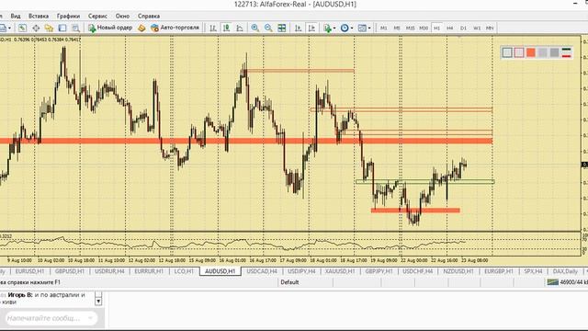Open dropdown arrow inside chat message field
This screenshot has width=588, height=331.
(x=90, y=318)
